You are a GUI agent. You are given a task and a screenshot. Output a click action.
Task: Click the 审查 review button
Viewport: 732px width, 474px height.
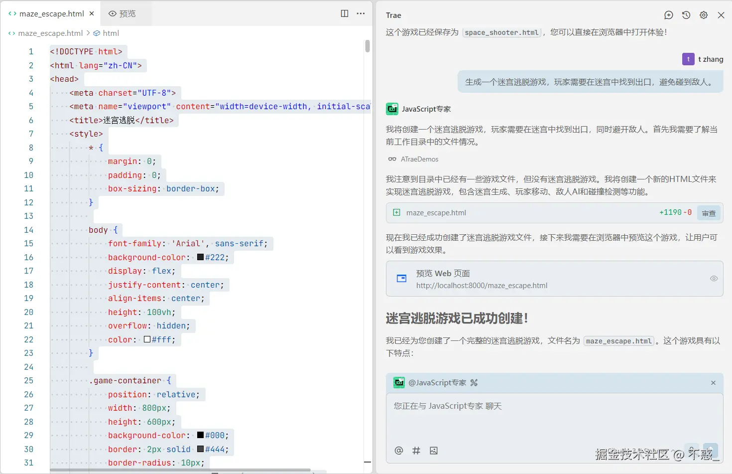[x=709, y=213]
